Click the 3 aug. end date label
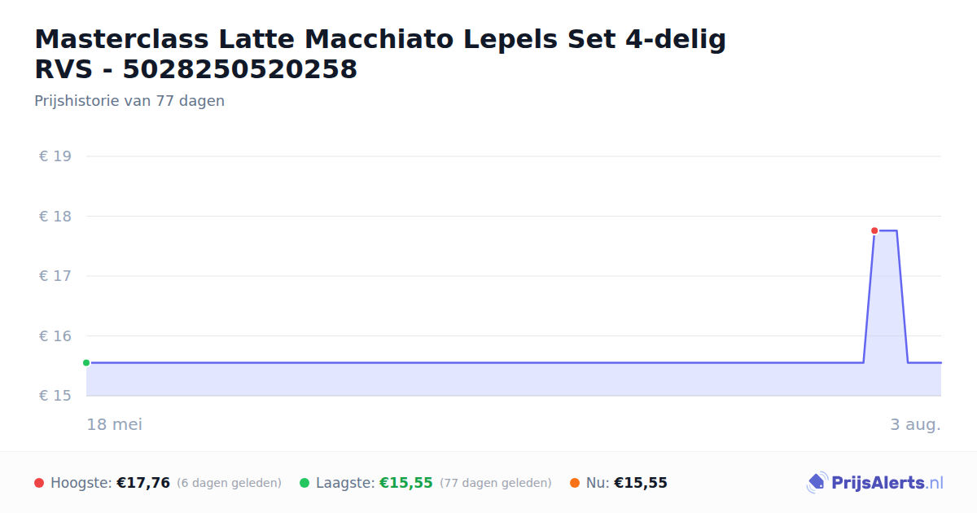Screen dimensions: 977x513 pyautogui.click(x=915, y=424)
